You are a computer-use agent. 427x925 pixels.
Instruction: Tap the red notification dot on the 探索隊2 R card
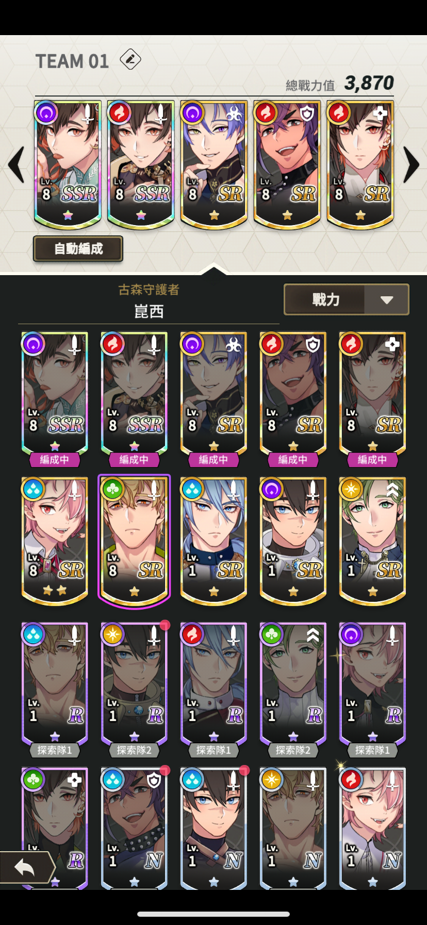click(x=165, y=625)
